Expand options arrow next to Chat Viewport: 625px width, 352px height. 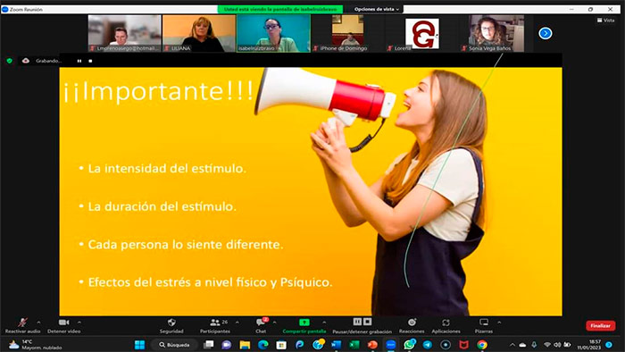(x=275, y=323)
